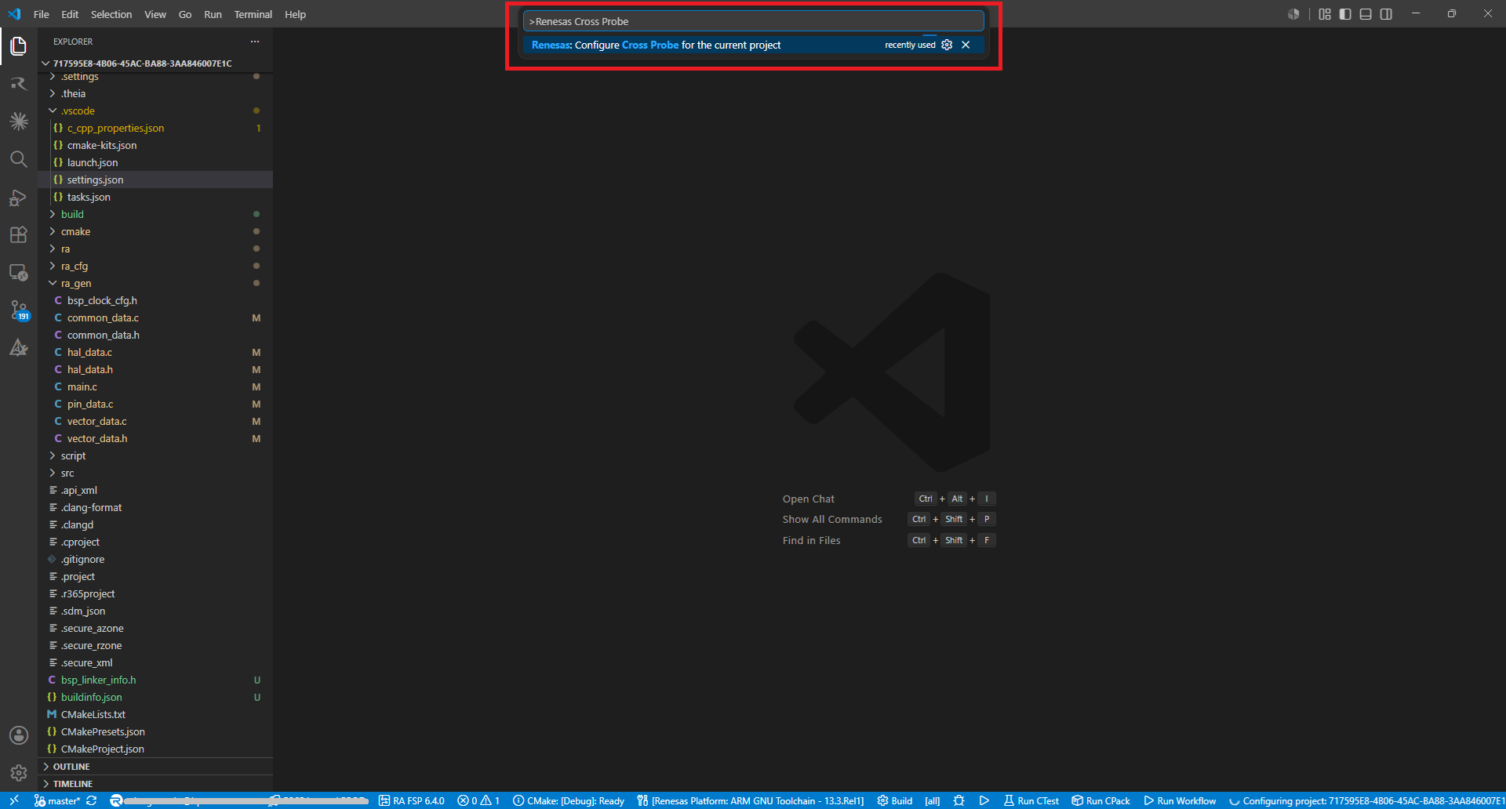Click the CMake debug bug icon
This screenshot has width=1506, height=809.
tap(959, 800)
